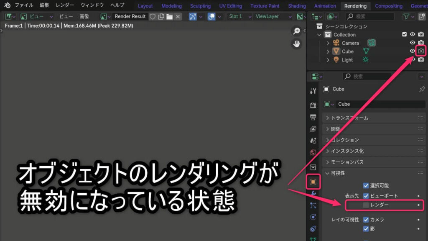Click the new image copy icon
This screenshot has height=241, width=428.
coord(161,16)
